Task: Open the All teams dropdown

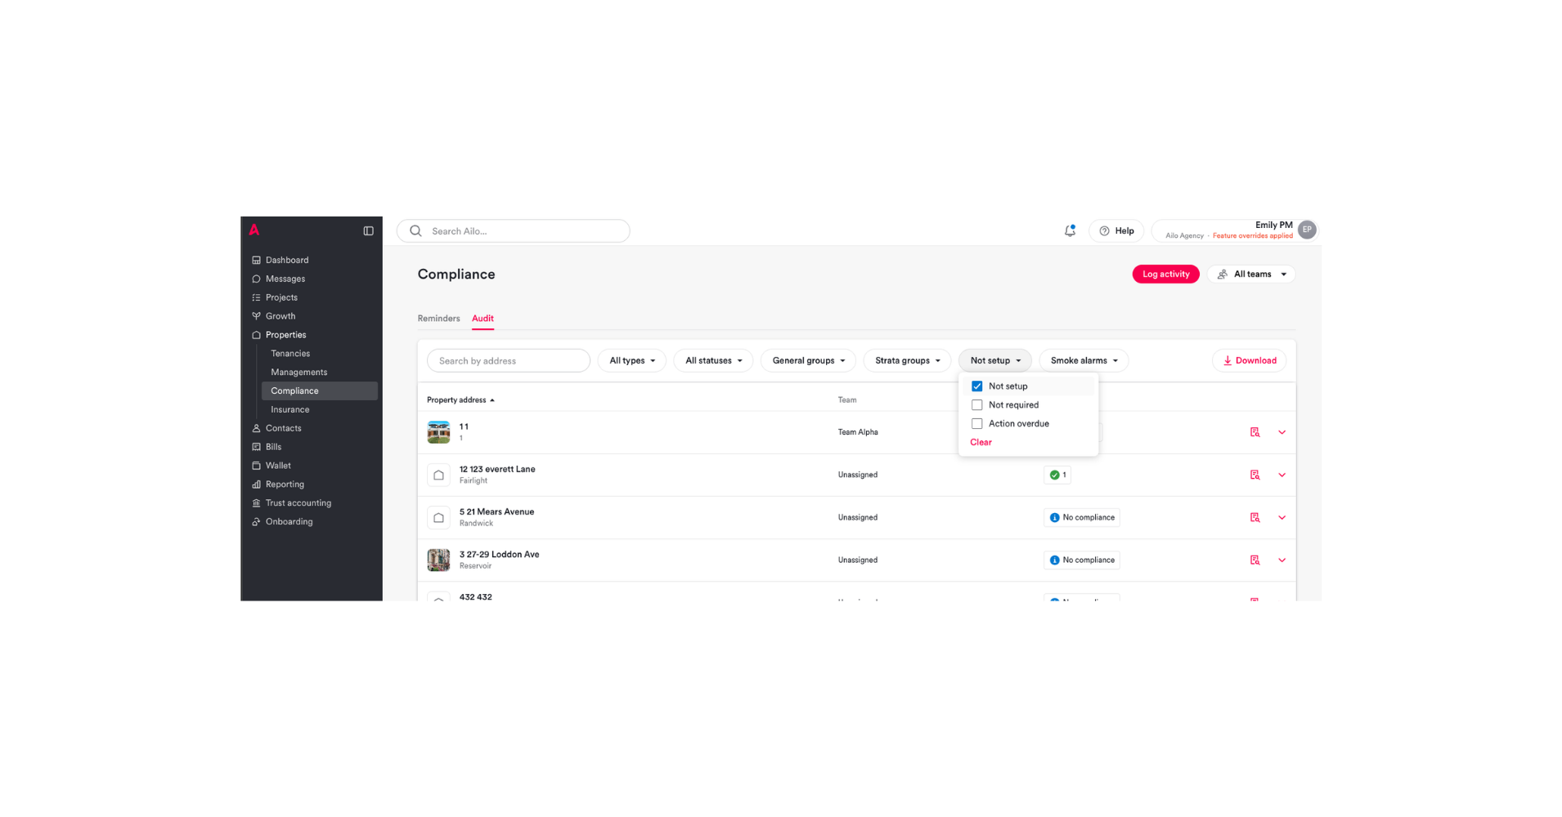Action: 1251,275
